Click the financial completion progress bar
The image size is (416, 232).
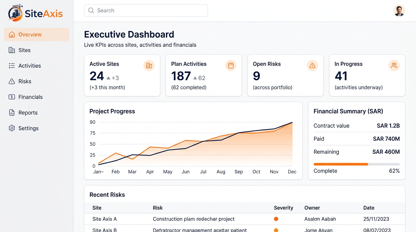(x=357, y=164)
